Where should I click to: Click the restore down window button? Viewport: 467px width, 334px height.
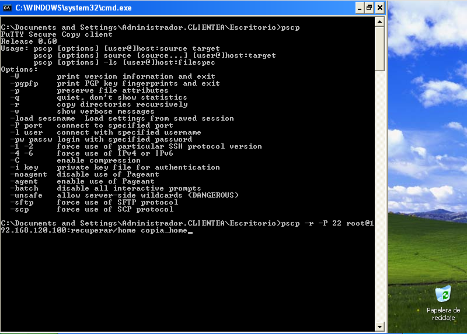(370, 8)
